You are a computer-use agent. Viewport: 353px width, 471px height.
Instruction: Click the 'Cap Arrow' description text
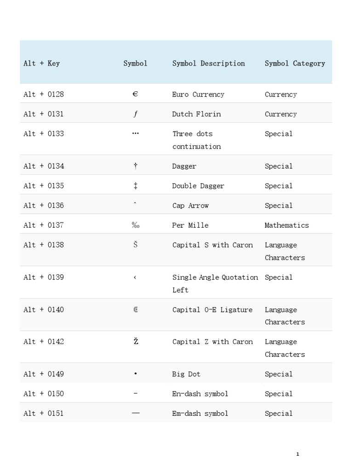point(190,206)
